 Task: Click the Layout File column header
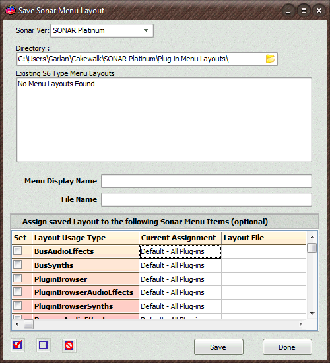(x=264, y=238)
